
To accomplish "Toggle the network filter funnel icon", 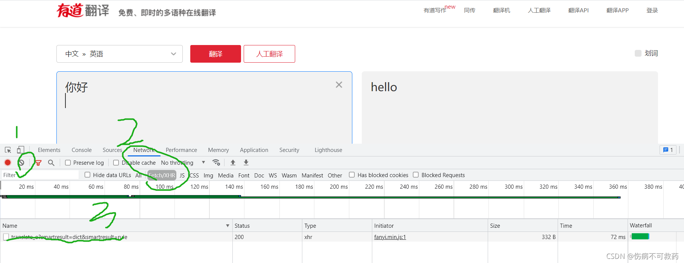I will (x=38, y=163).
